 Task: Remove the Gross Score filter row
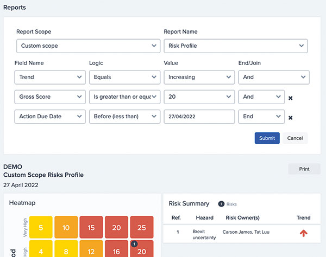click(x=291, y=98)
